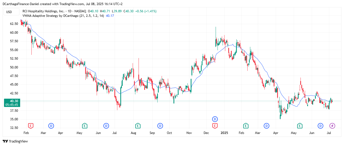Click the TradingView logo at bottom left

coord(15,141)
